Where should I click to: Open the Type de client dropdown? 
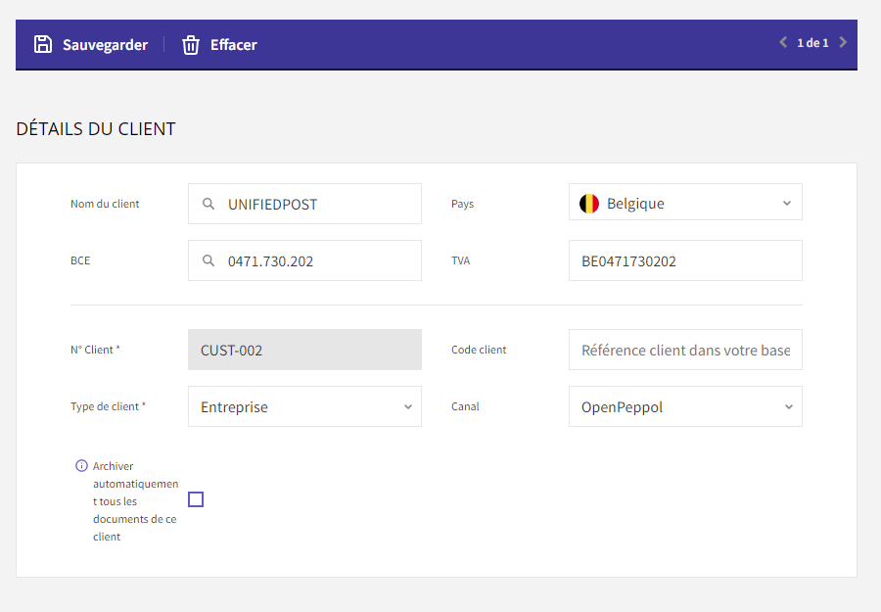[x=304, y=406]
